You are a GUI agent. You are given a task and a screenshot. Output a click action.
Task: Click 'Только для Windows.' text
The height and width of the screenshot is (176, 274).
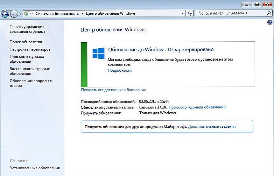tap(158, 113)
